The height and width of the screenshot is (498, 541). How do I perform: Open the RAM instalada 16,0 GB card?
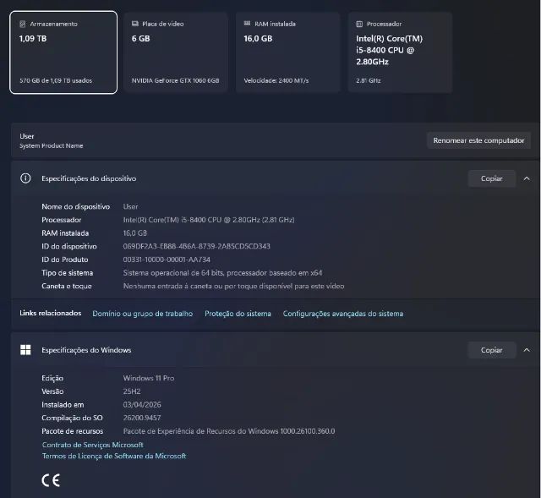(287, 52)
